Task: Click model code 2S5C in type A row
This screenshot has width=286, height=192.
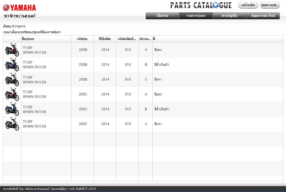Action: (x=83, y=94)
